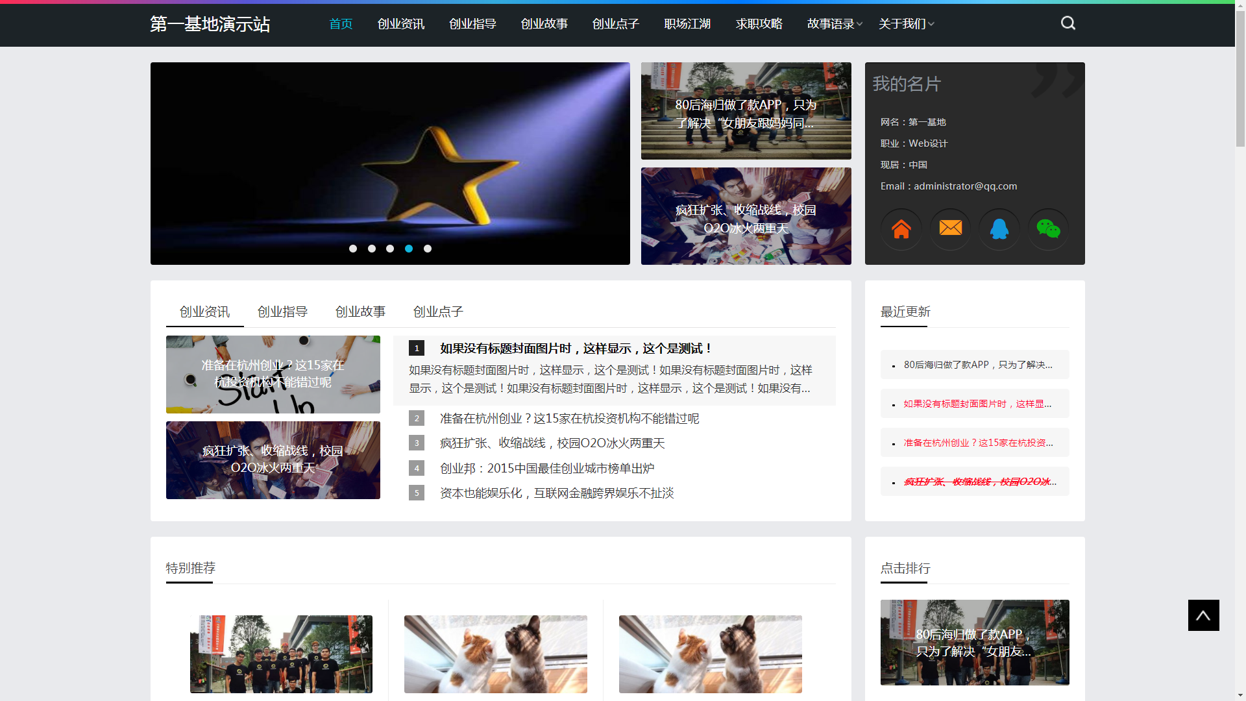Open 职场江湖 in the top navigation

coord(687,24)
